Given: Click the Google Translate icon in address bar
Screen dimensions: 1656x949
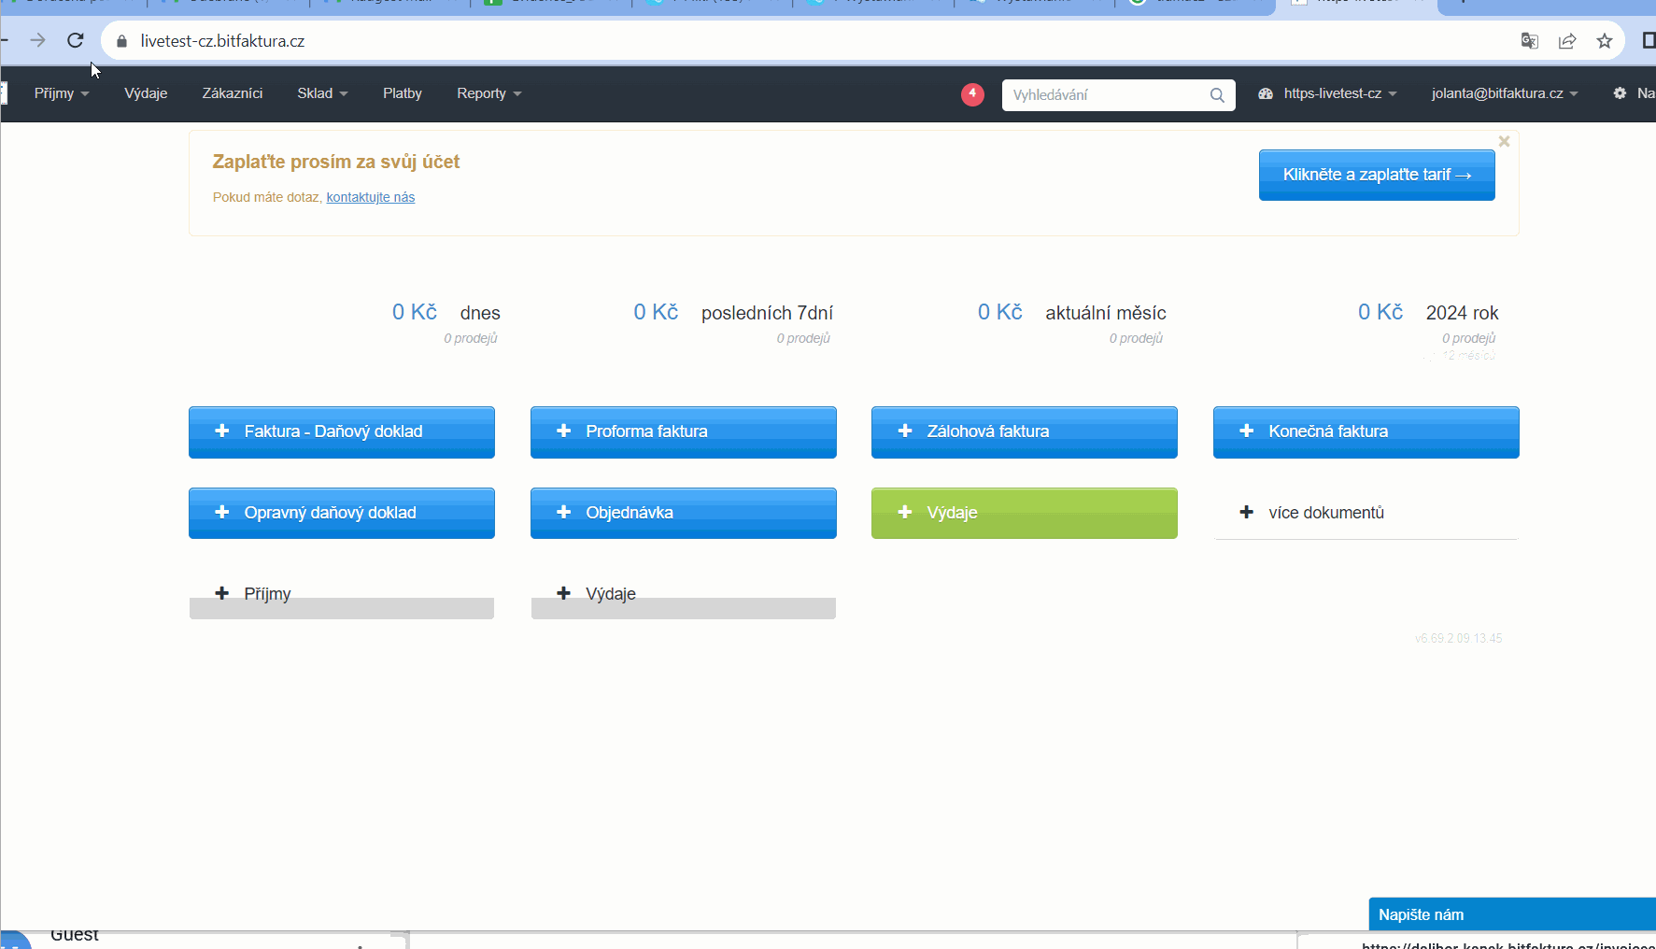Looking at the screenshot, I should coord(1530,41).
